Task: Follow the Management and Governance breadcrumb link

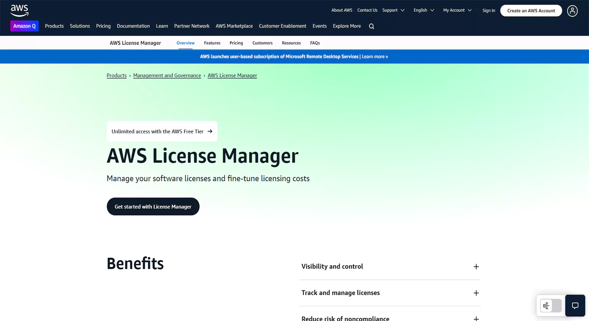Action: (167, 76)
